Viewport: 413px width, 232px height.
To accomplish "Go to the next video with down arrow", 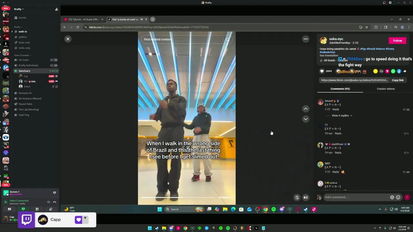I will point(306,119).
